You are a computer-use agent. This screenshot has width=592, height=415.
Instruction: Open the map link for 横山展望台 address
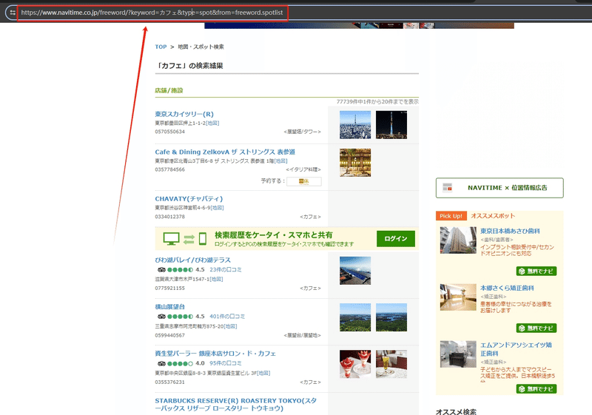[x=230, y=326]
